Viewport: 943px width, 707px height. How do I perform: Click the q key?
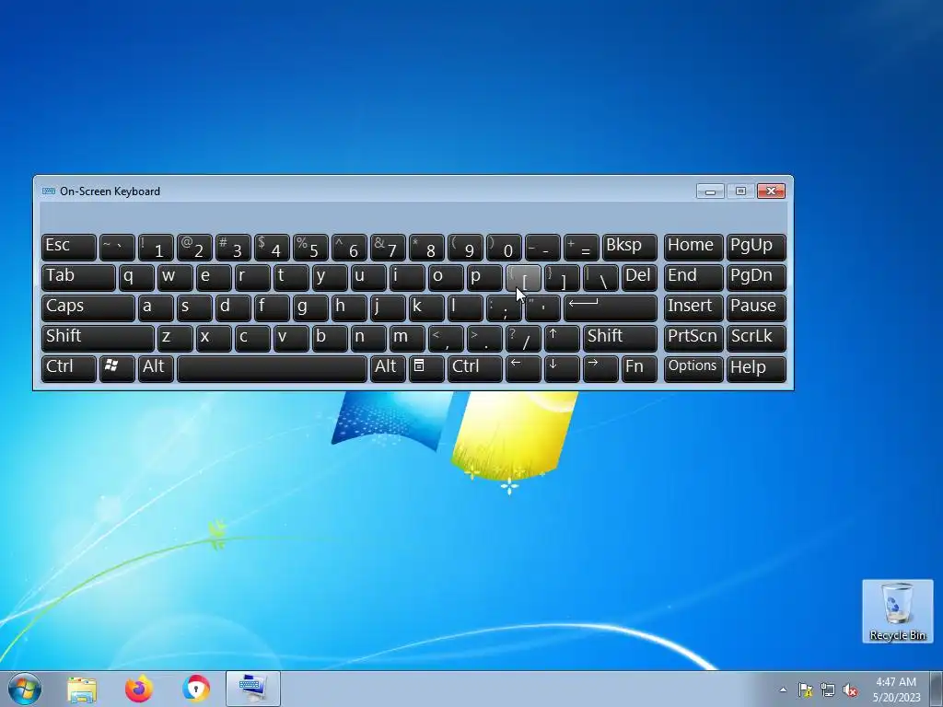click(x=136, y=278)
